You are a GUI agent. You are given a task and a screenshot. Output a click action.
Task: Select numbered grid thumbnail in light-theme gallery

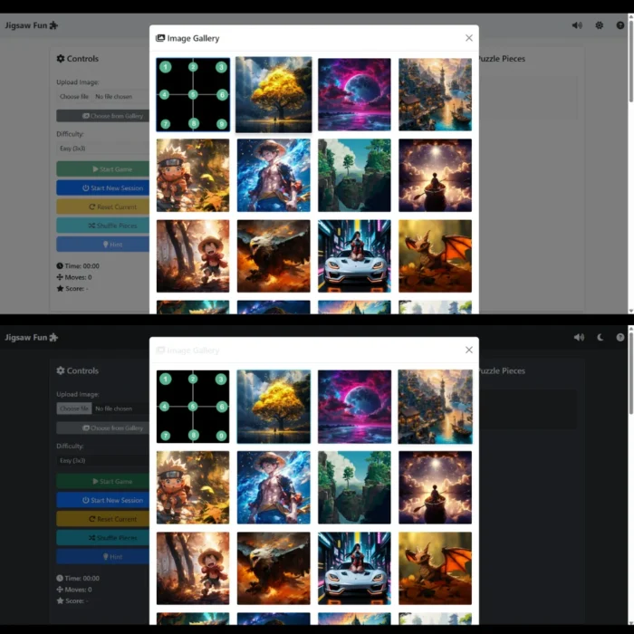[x=193, y=94]
